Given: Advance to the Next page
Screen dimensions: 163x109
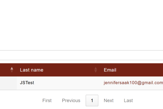Looking at the screenshot, I should [x=108, y=101].
